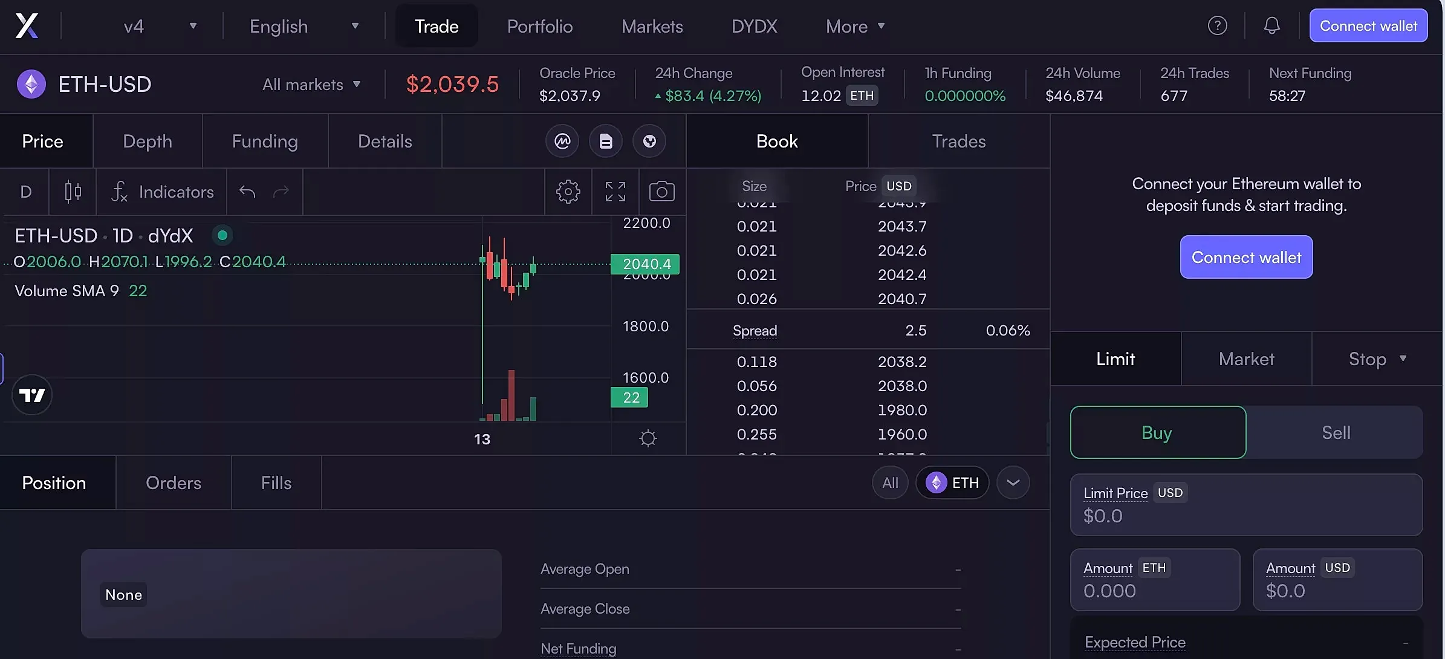Open Fills tab

[276, 483]
